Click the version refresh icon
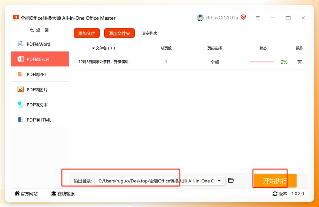 tap(275, 194)
